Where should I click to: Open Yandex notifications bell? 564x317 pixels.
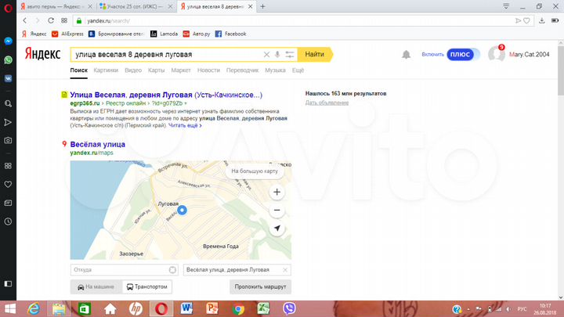(x=406, y=55)
